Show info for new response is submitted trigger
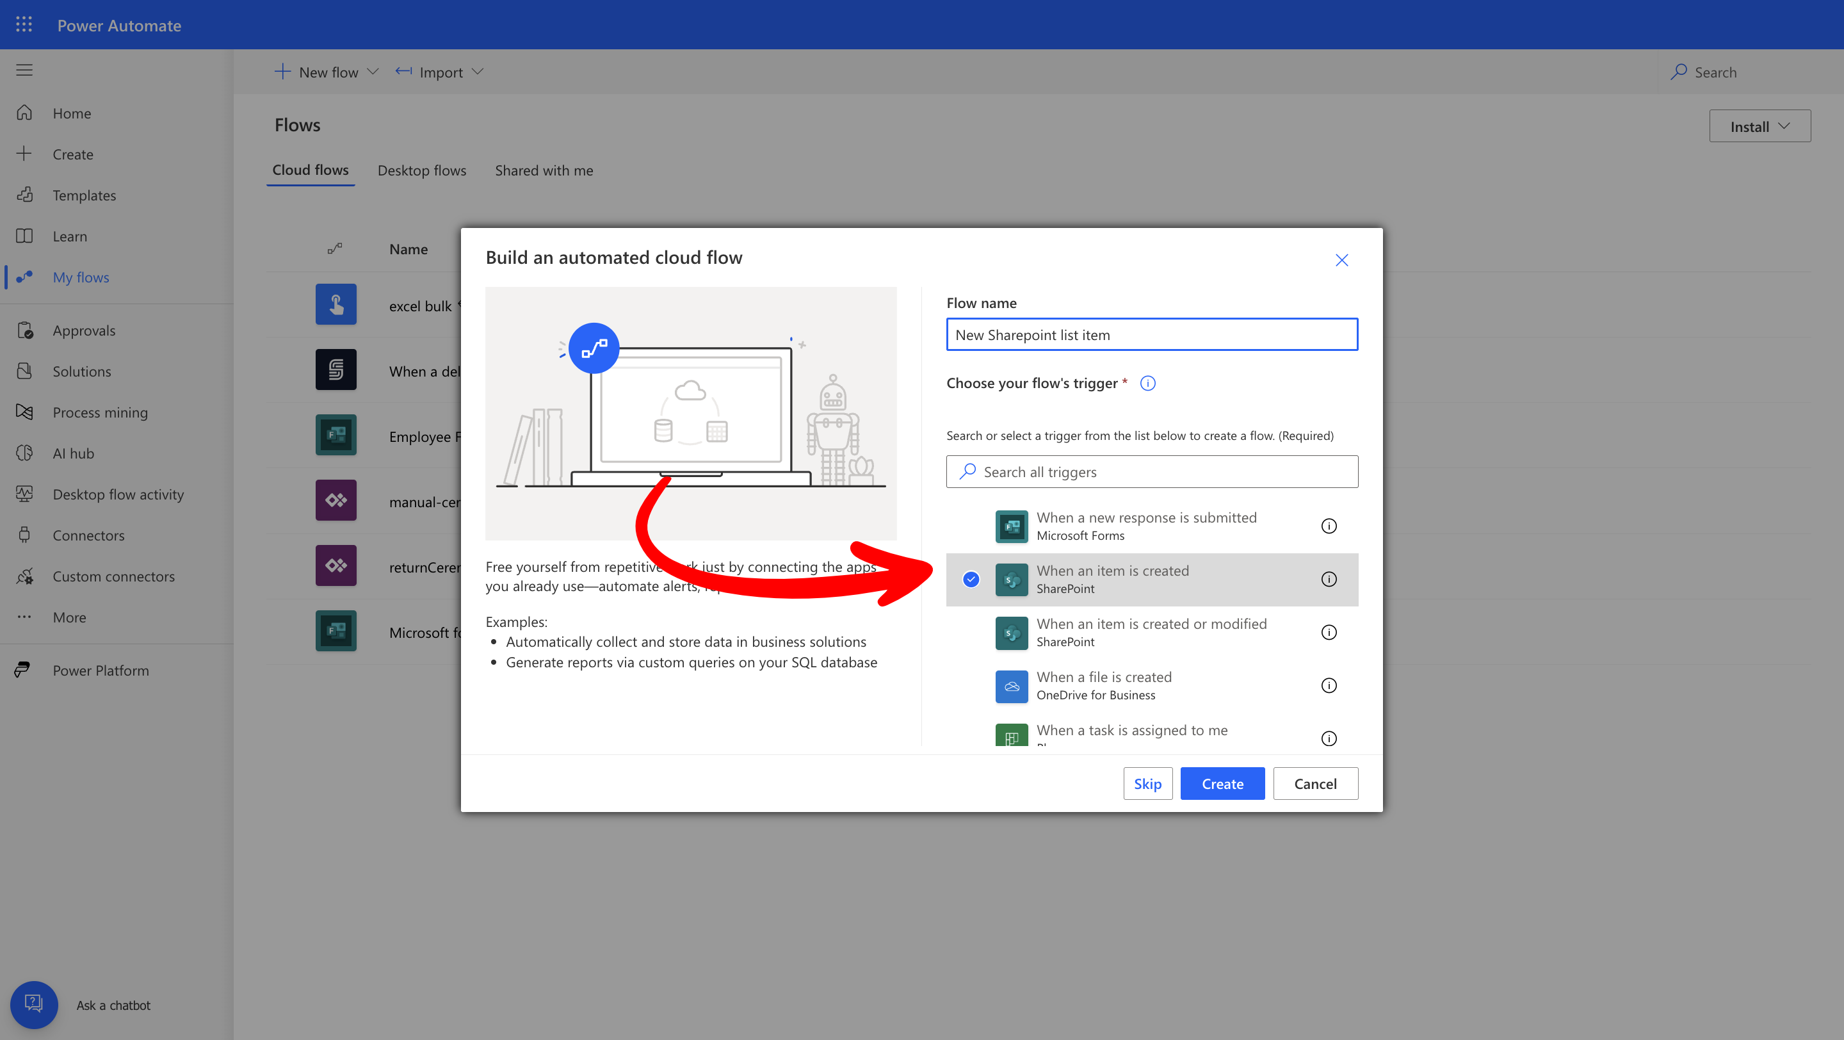1844x1040 pixels. point(1329,526)
